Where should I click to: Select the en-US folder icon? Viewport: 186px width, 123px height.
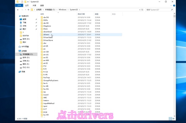42,55
